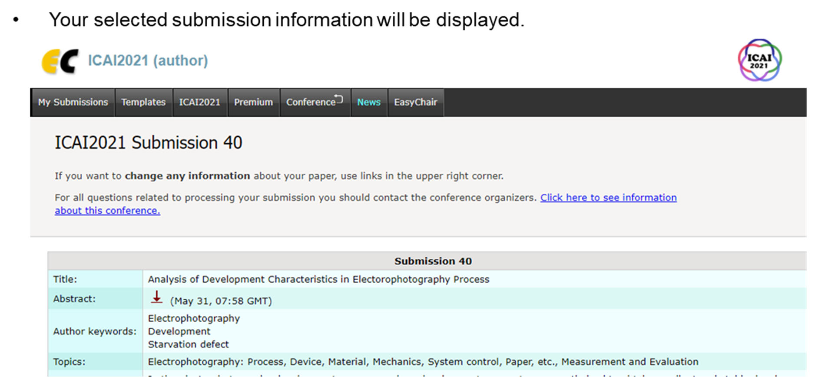The width and height of the screenshot is (825, 377).
Task: Follow the 'Click here to see information' link
Action: pyautogui.click(x=608, y=198)
